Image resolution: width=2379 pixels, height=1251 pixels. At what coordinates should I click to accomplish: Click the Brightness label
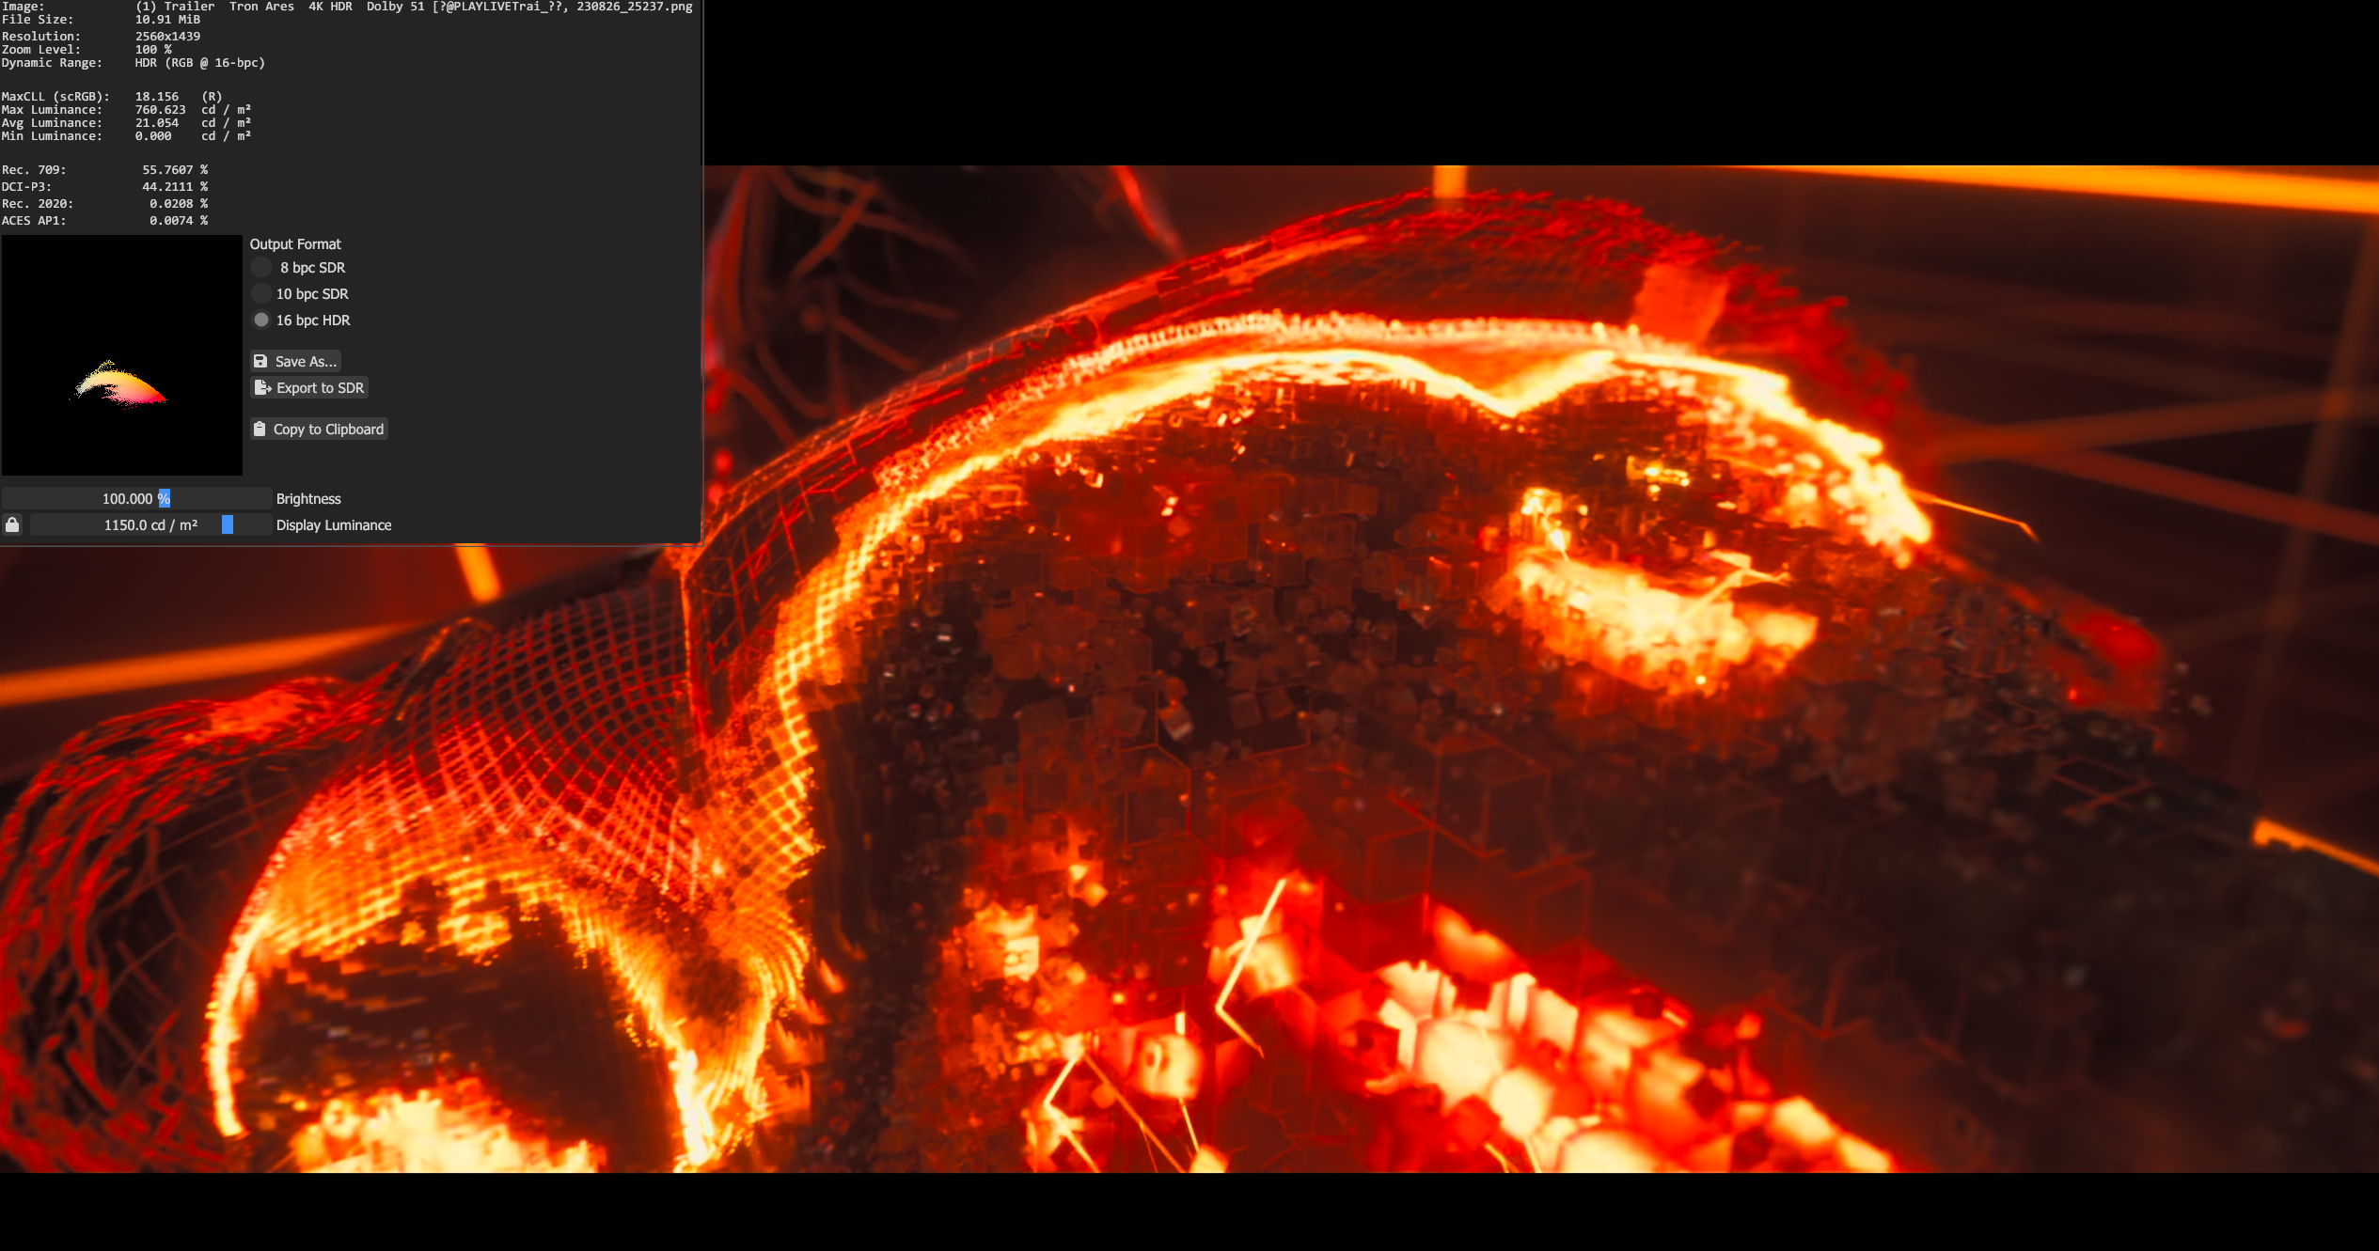click(x=308, y=498)
